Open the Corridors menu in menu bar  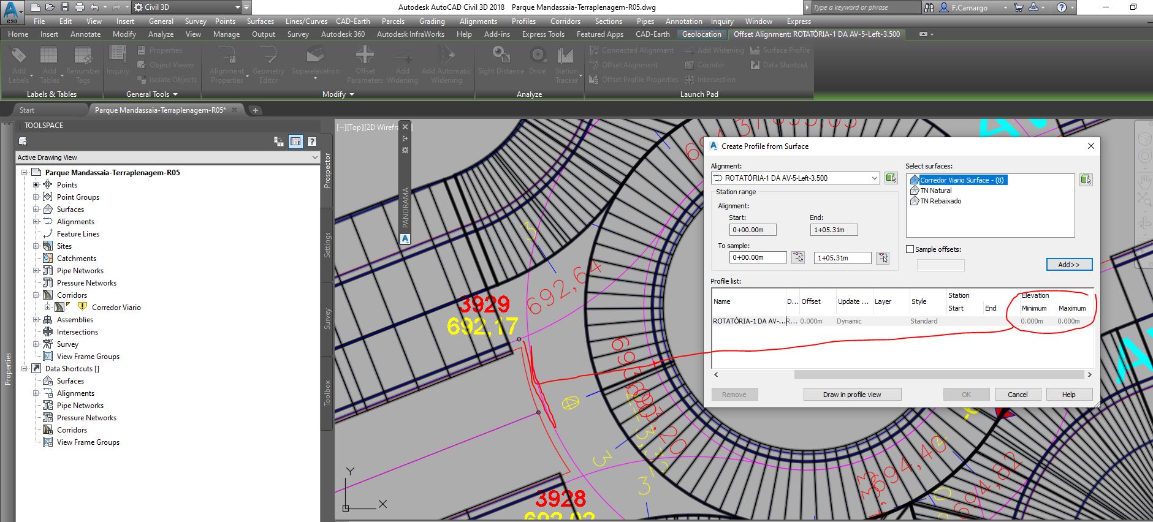565,21
